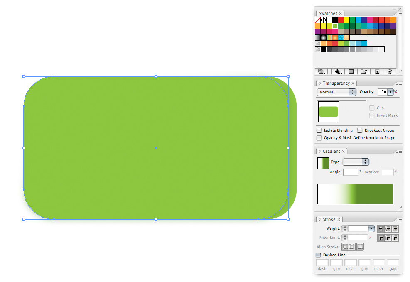This screenshot has height=282, width=410.
Task: Click the stroke Weight stepper arrows
Action: coord(345,229)
